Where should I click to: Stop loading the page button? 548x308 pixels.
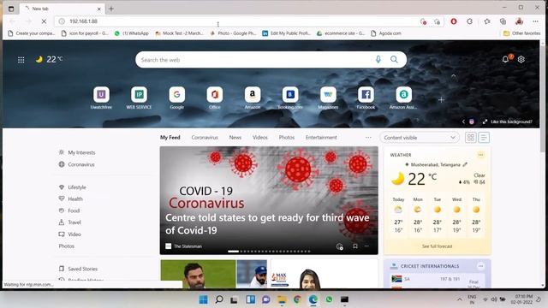pyautogui.click(x=44, y=21)
